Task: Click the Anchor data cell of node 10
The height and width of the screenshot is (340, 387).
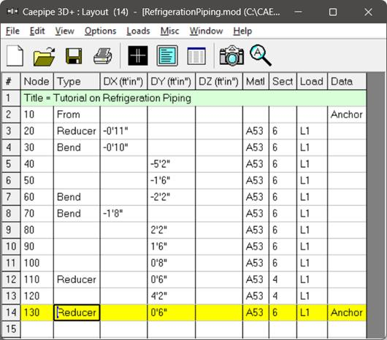Action: (x=347, y=115)
